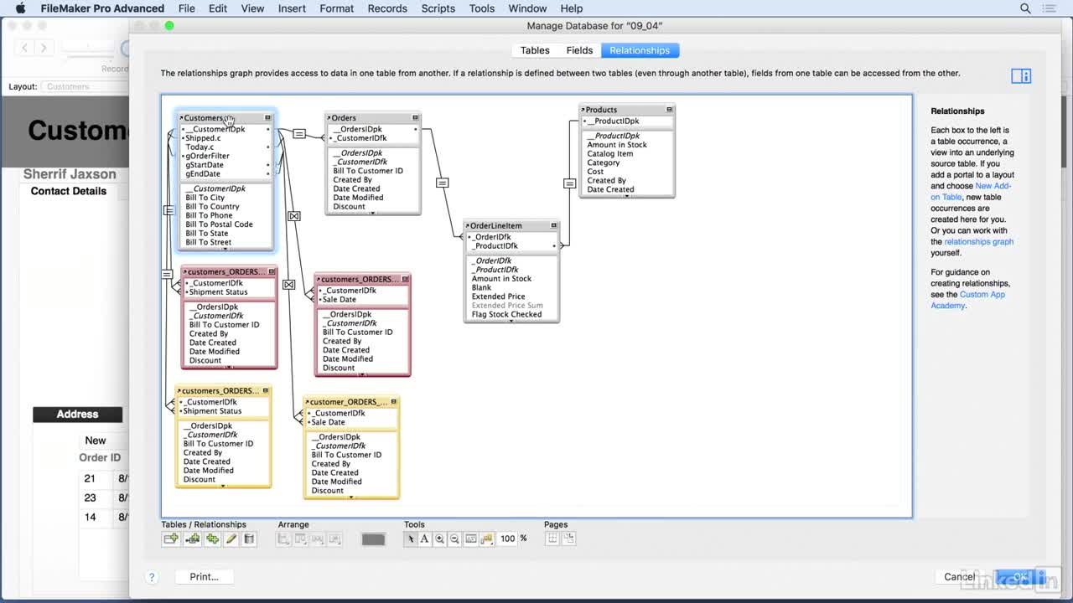This screenshot has width=1073, height=603.
Task: Confirm the dialog with OK
Action: point(1020,577)
